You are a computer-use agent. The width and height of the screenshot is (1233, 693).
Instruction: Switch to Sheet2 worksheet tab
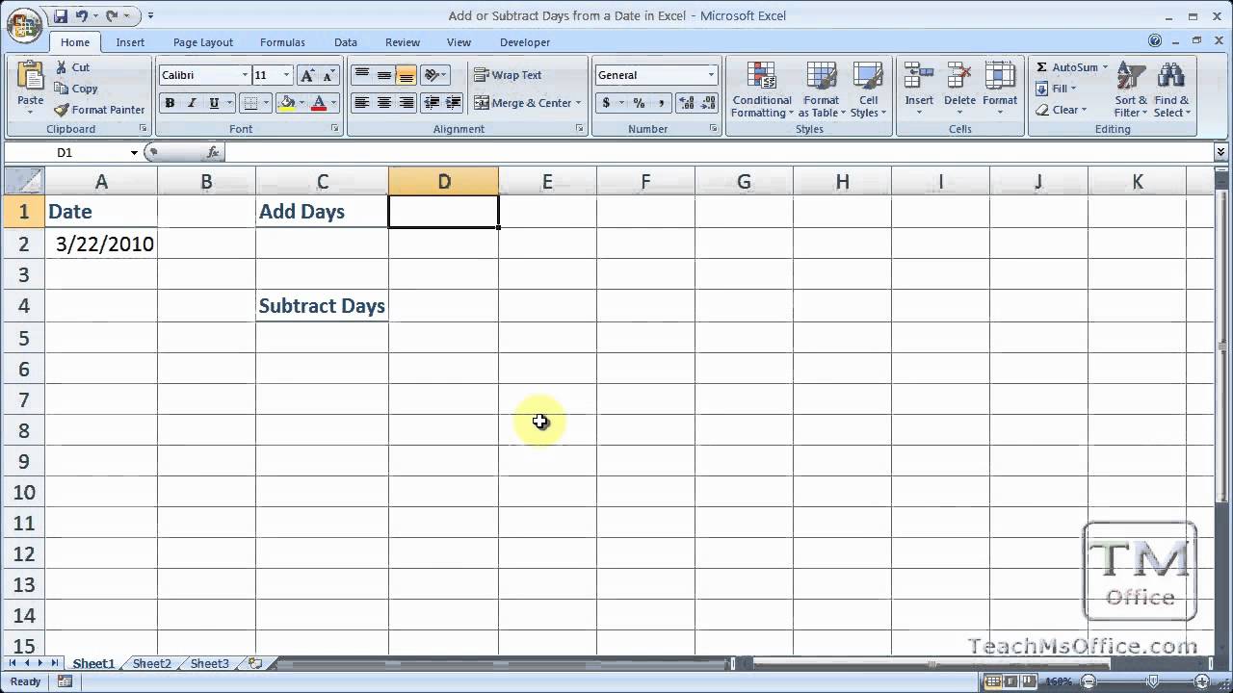(x=151, y=663)
